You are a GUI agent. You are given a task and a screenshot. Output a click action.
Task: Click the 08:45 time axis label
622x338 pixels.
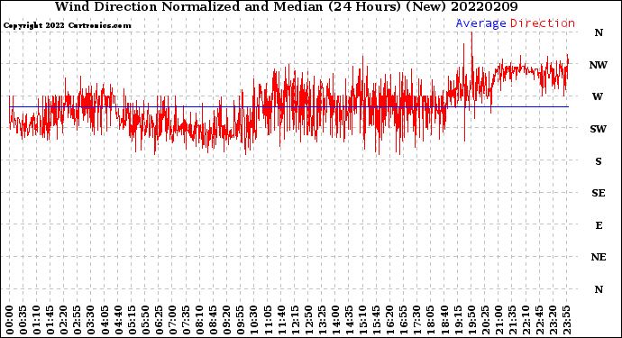point(214,320)
